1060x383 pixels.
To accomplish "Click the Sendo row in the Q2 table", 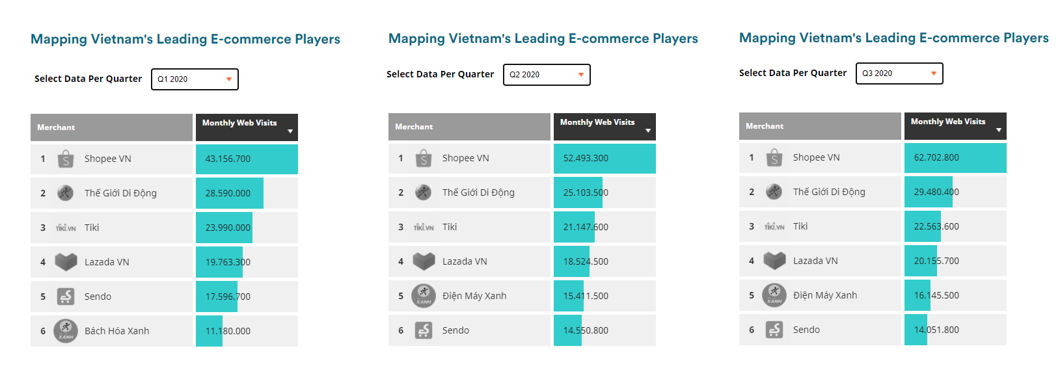I will click(x=455, y=330).
